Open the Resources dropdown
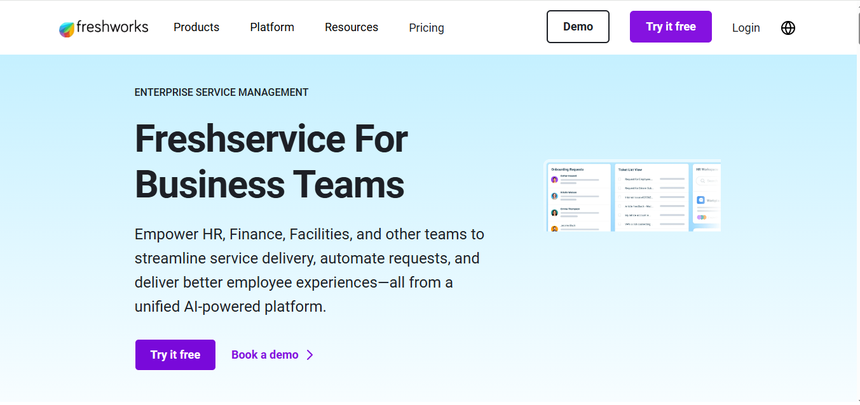This screenshot has height=405, width=860. point(351,27)
